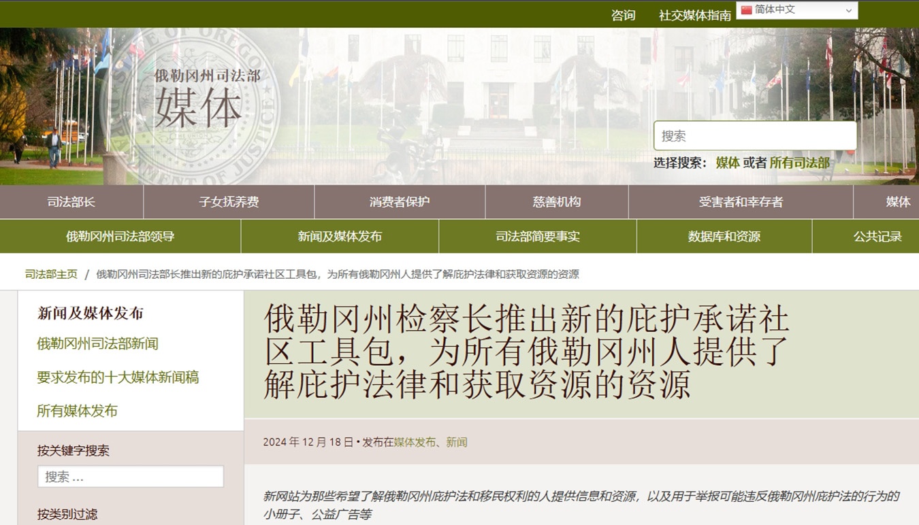Select 受害者和幸存者 in main navigation

coord(741,202)
